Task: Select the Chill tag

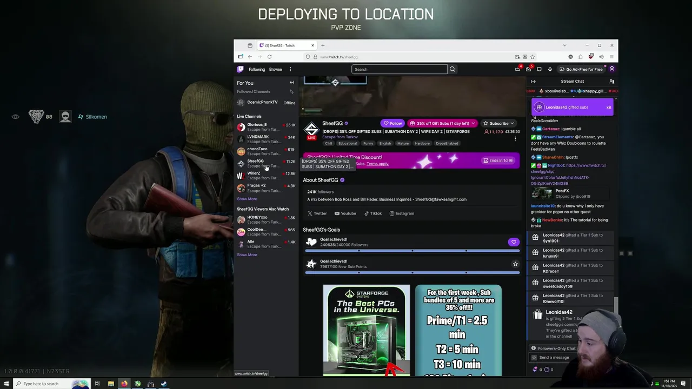Action: click(x=328, y=143)
